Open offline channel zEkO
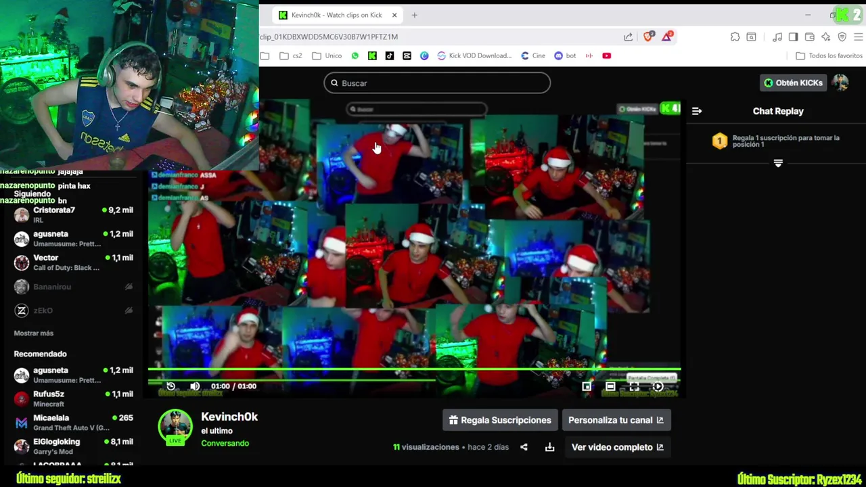The image size is (866, 487). [73, 310]
